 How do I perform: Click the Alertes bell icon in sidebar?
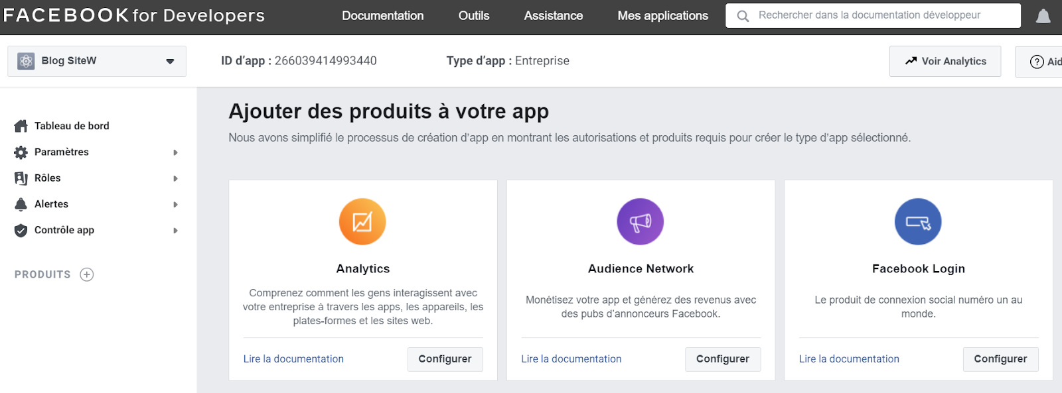[x=21, y=204]
